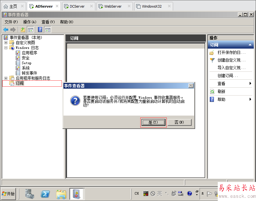Click the 应用程序和服务日志 folder label

pos(33,78)
